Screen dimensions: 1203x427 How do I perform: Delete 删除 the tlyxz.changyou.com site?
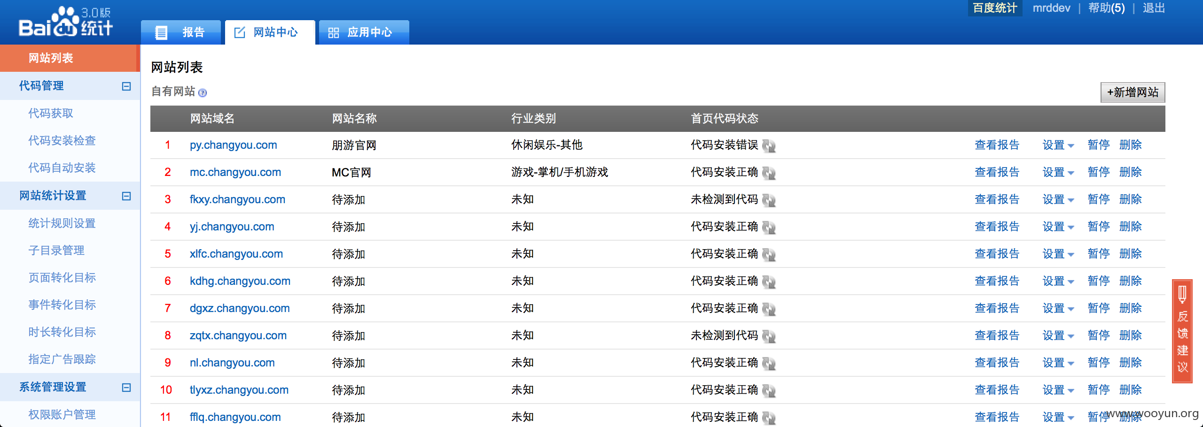click(1130, 390)
